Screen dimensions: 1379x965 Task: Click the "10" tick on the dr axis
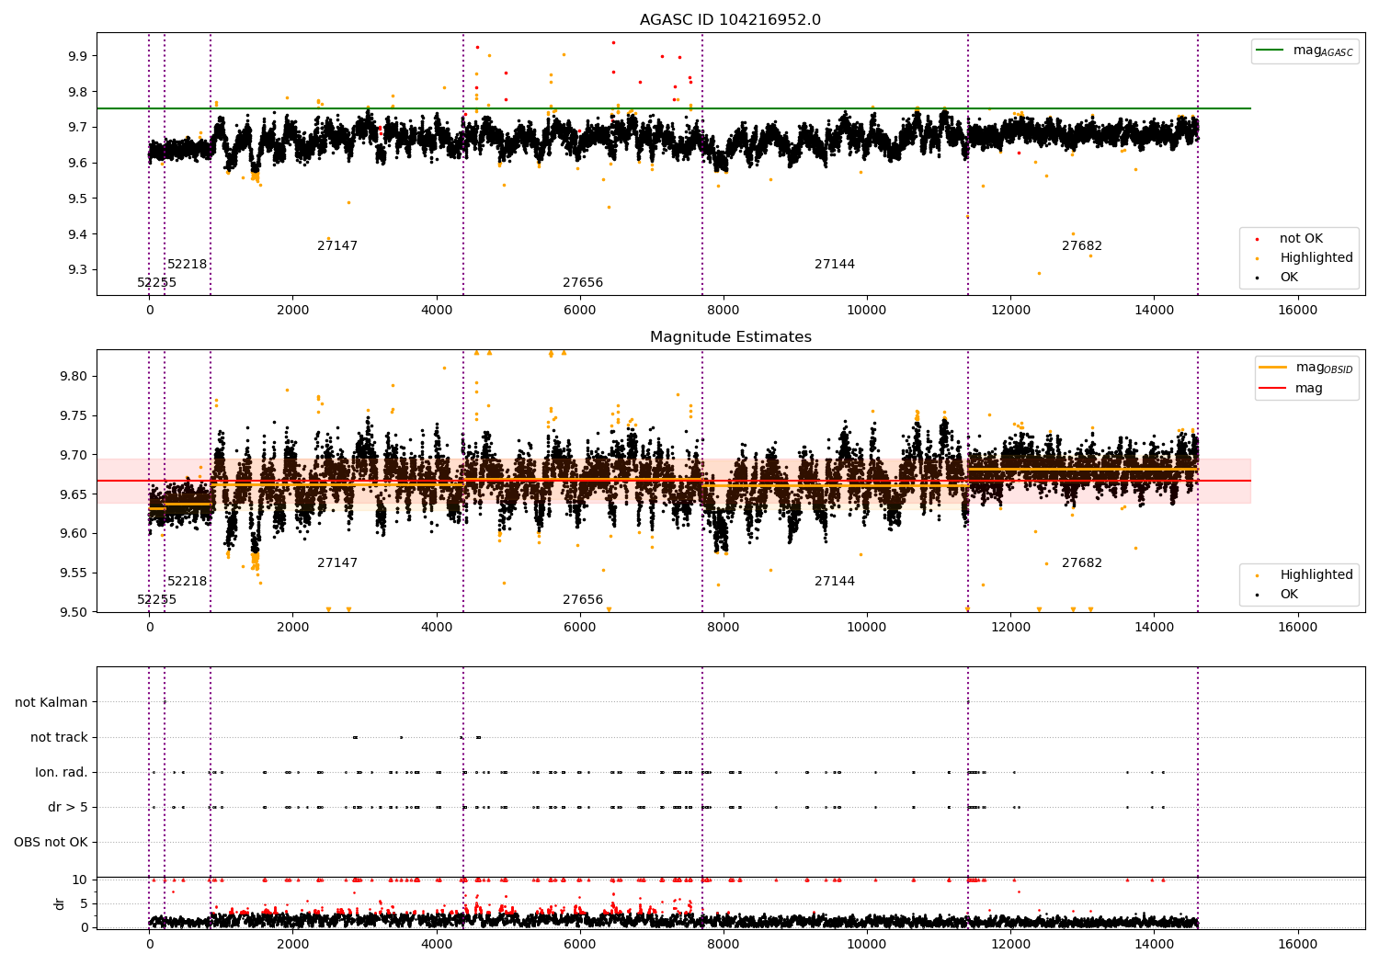(81, 880)
